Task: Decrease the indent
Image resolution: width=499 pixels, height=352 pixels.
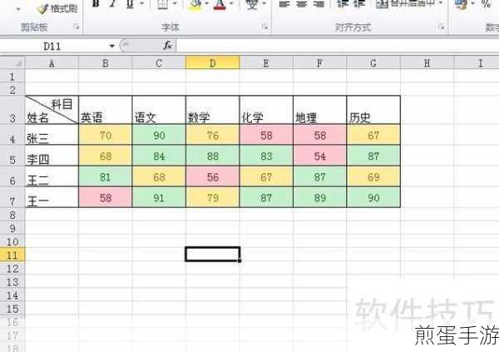Action: click(342, 4)
